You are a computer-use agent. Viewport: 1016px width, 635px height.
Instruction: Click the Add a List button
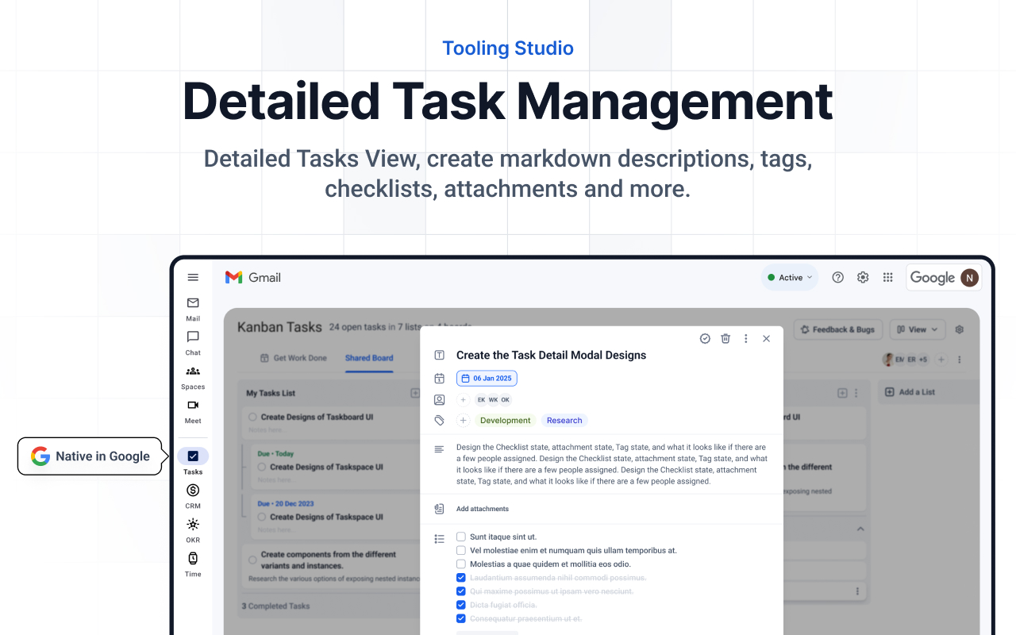click(x=911, y=391)
